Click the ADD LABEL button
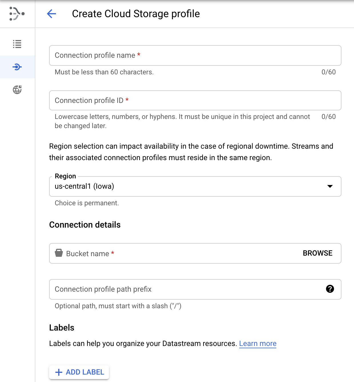 79,372
